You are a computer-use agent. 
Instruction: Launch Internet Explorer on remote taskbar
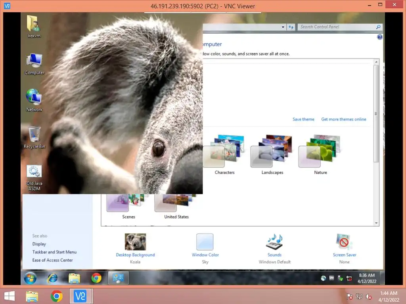[x=52, y=278]
